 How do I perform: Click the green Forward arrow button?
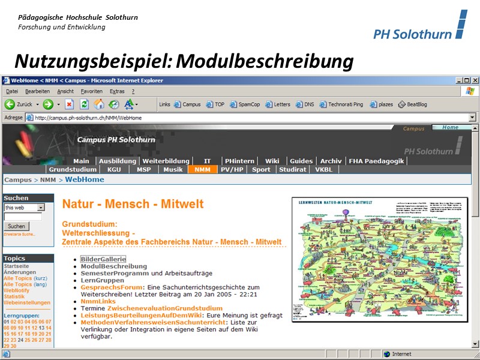tap(47, 104)
